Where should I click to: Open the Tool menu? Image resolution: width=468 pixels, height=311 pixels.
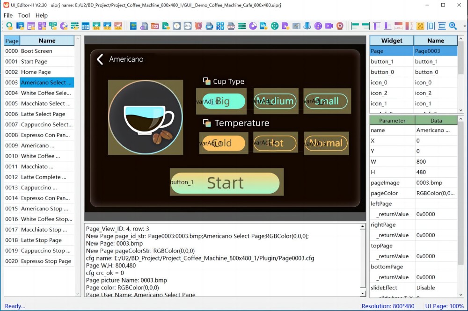[24, 15]
